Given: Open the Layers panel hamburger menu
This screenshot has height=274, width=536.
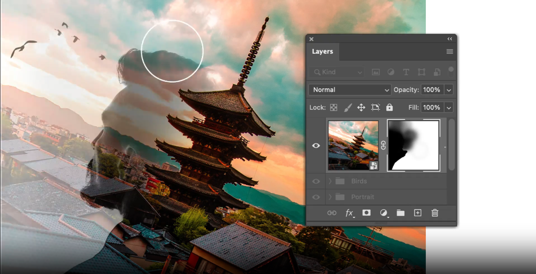Looking at the screenshot, I should coord(449,51).
